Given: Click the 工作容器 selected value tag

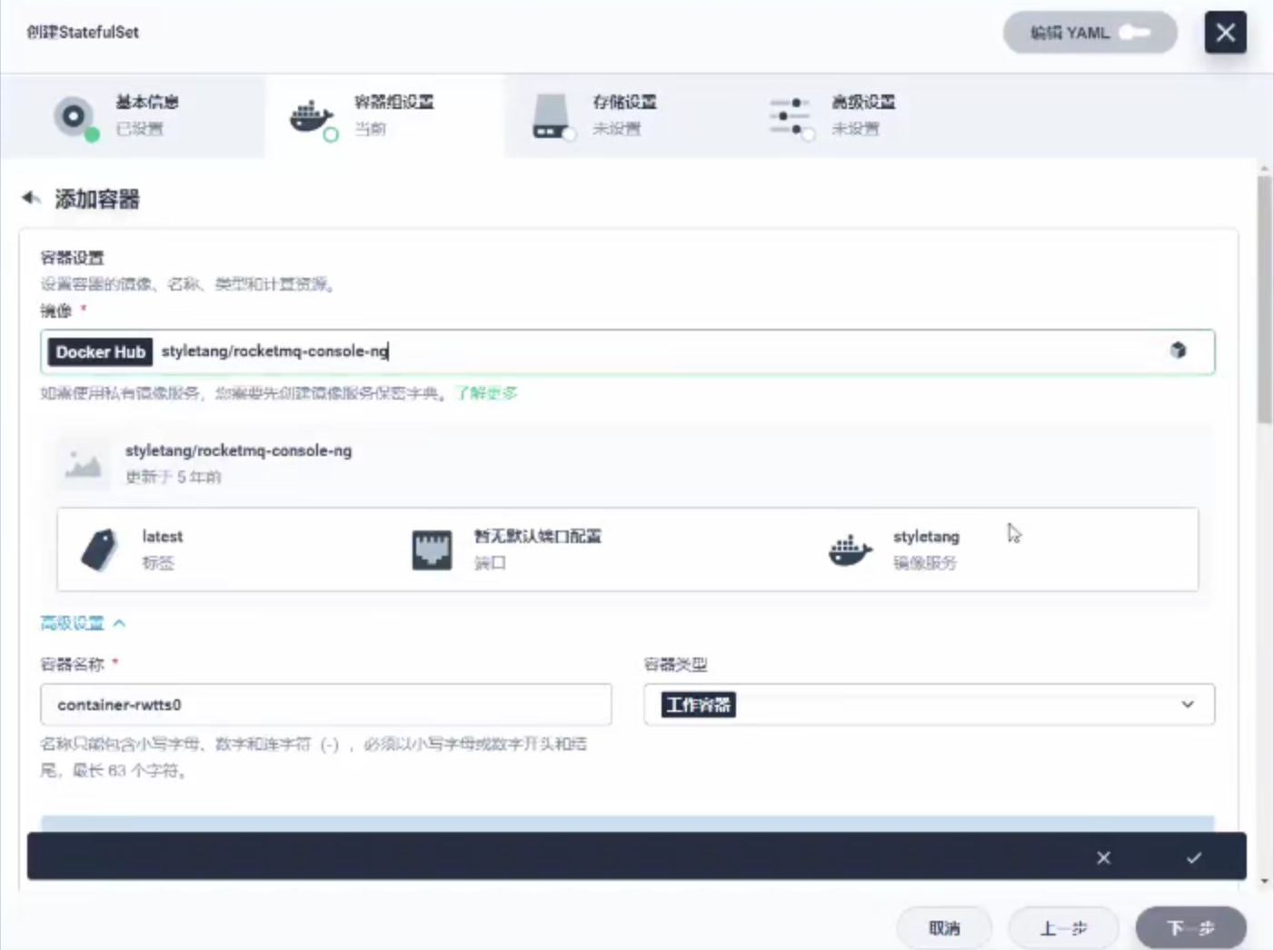Looking at the screenshot, I should [x=698, y=705].
